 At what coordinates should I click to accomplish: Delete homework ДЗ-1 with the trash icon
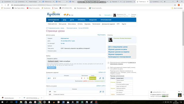point(103,78)
